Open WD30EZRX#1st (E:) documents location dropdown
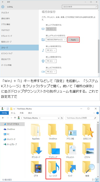Image resolution: width=100 pixels, height=182 pixels. pos(56,40)
